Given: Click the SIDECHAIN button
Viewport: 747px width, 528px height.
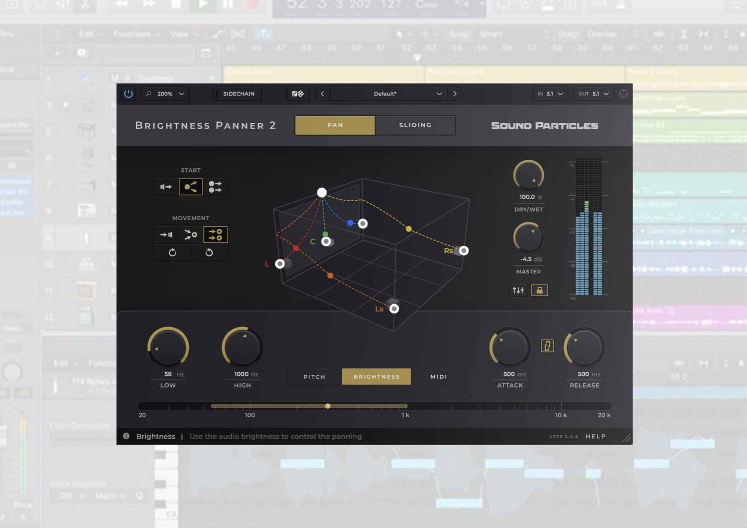Looking at the screenshot, I should click(238, 94).
